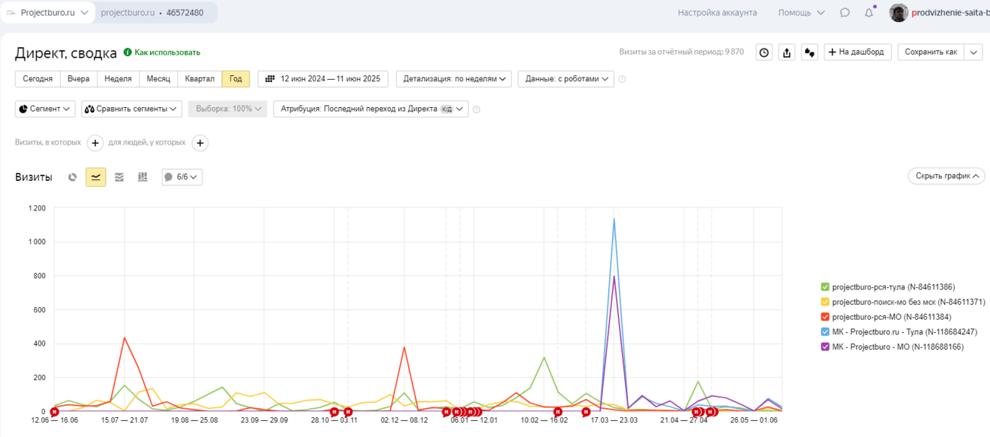Click the thumbs feedback icon
Viewport: 990px width, 437px height.
pyautogui.click(x=810, y=52)
